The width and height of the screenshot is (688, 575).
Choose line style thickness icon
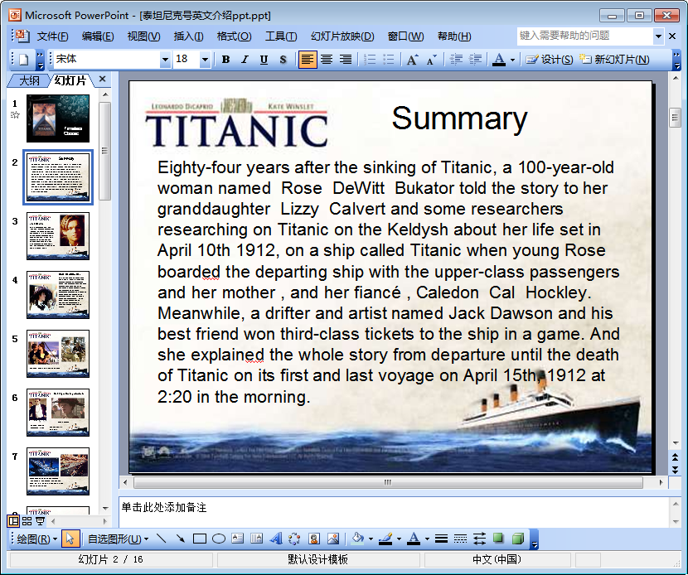click(442, 539)
